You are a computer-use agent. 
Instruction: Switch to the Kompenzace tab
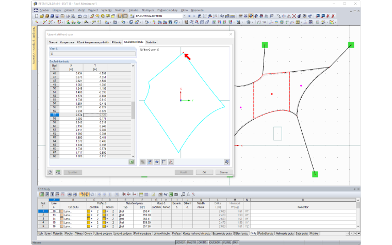coord(67,42)
